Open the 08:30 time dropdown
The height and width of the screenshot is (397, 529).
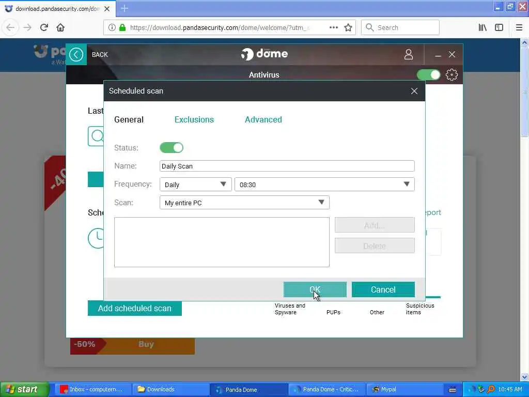pyautogui.click(x=324, y=185)
